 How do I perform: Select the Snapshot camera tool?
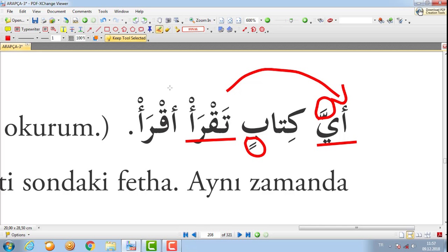pyautogui.click(x=168, y=20)
